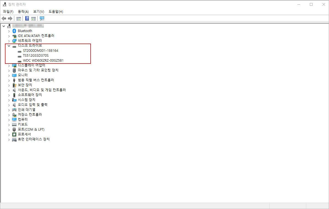Expand IDE ATA/ATAPI 컨트롤러 node

tap(9, 36)
